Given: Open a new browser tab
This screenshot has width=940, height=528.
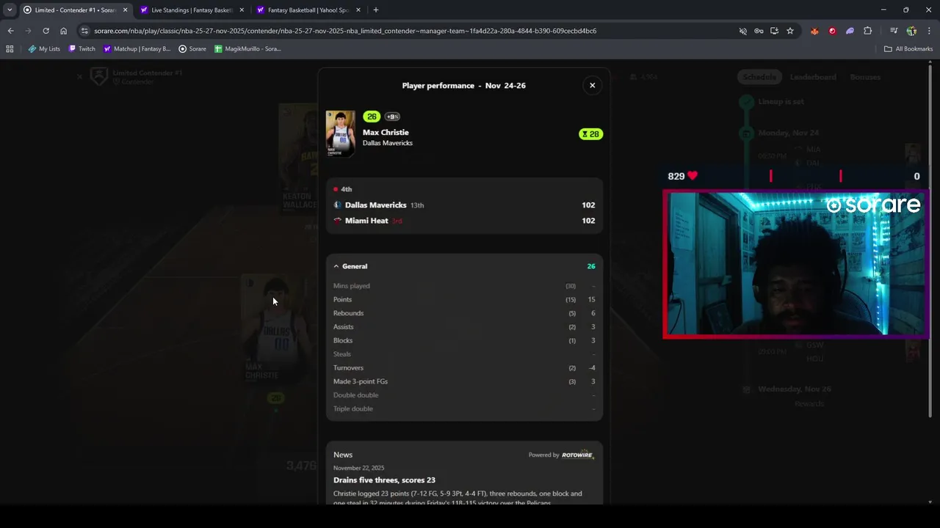Looking at the screenshot, I should [x=376, y=10].
